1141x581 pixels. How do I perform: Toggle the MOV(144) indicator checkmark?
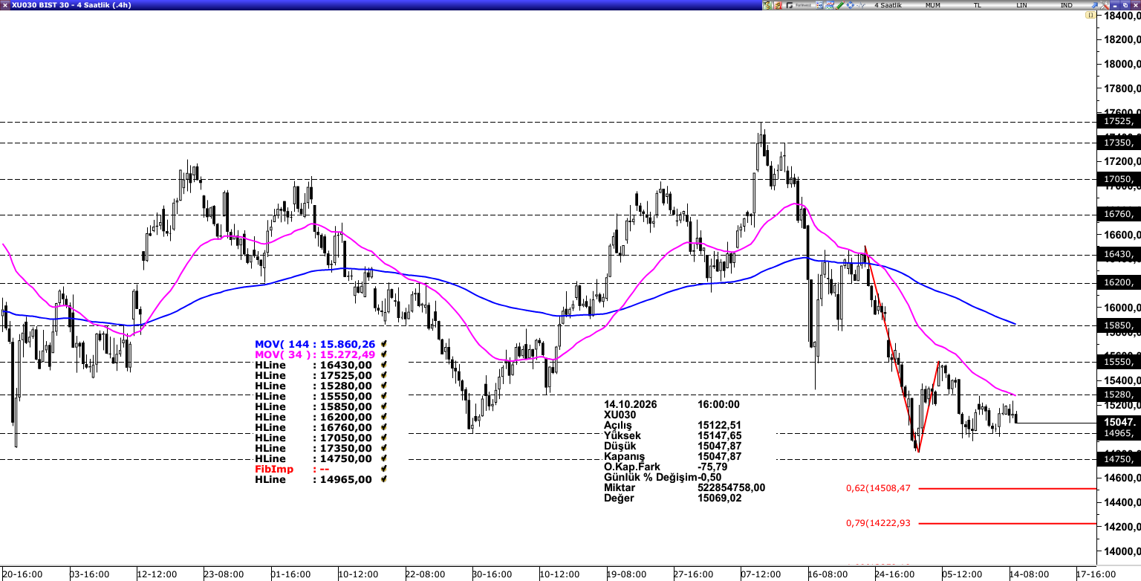(383, 344)
